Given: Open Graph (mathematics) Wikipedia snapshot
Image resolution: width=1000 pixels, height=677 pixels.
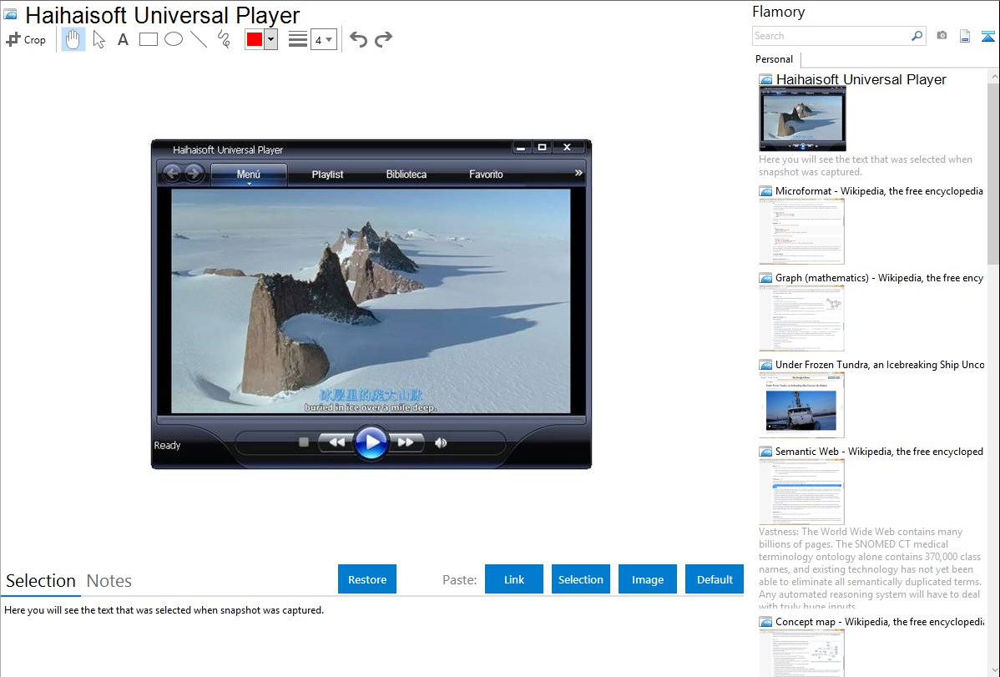Looking at the screenshot, I should [x=879, y=278].
